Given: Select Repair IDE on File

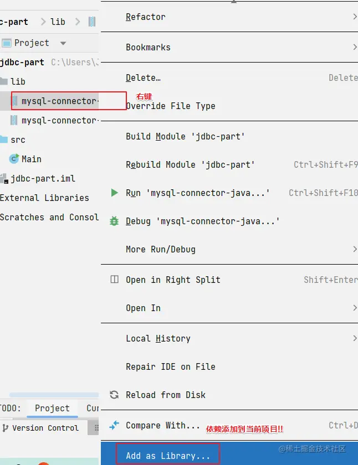Looking at the screenshot, I should (170, 366).
